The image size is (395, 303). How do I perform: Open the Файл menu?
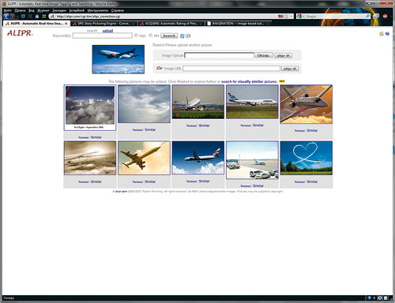tap(7, 10)
